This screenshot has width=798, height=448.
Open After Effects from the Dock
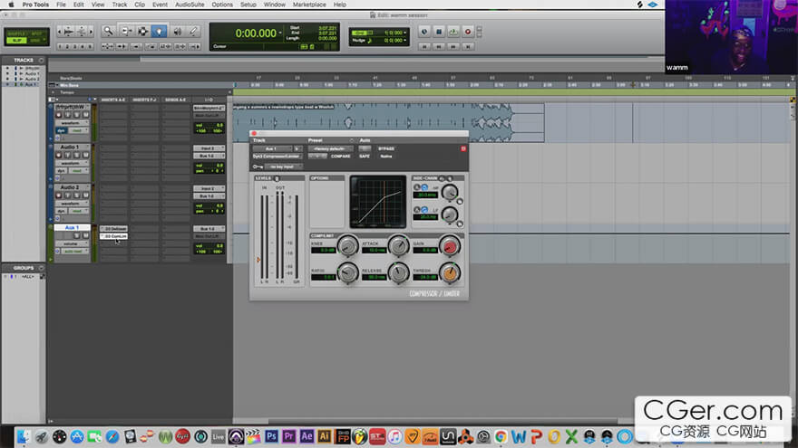coord(307,436)
